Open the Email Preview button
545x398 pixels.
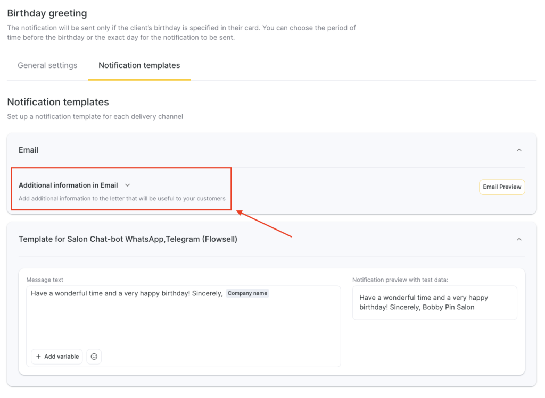(x=501, y=187)
